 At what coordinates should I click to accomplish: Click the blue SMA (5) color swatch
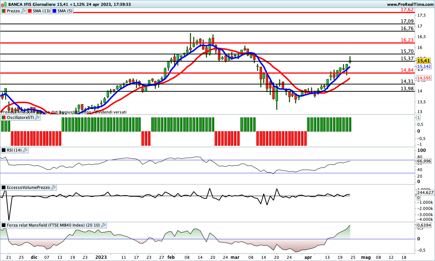click(55, 11)
